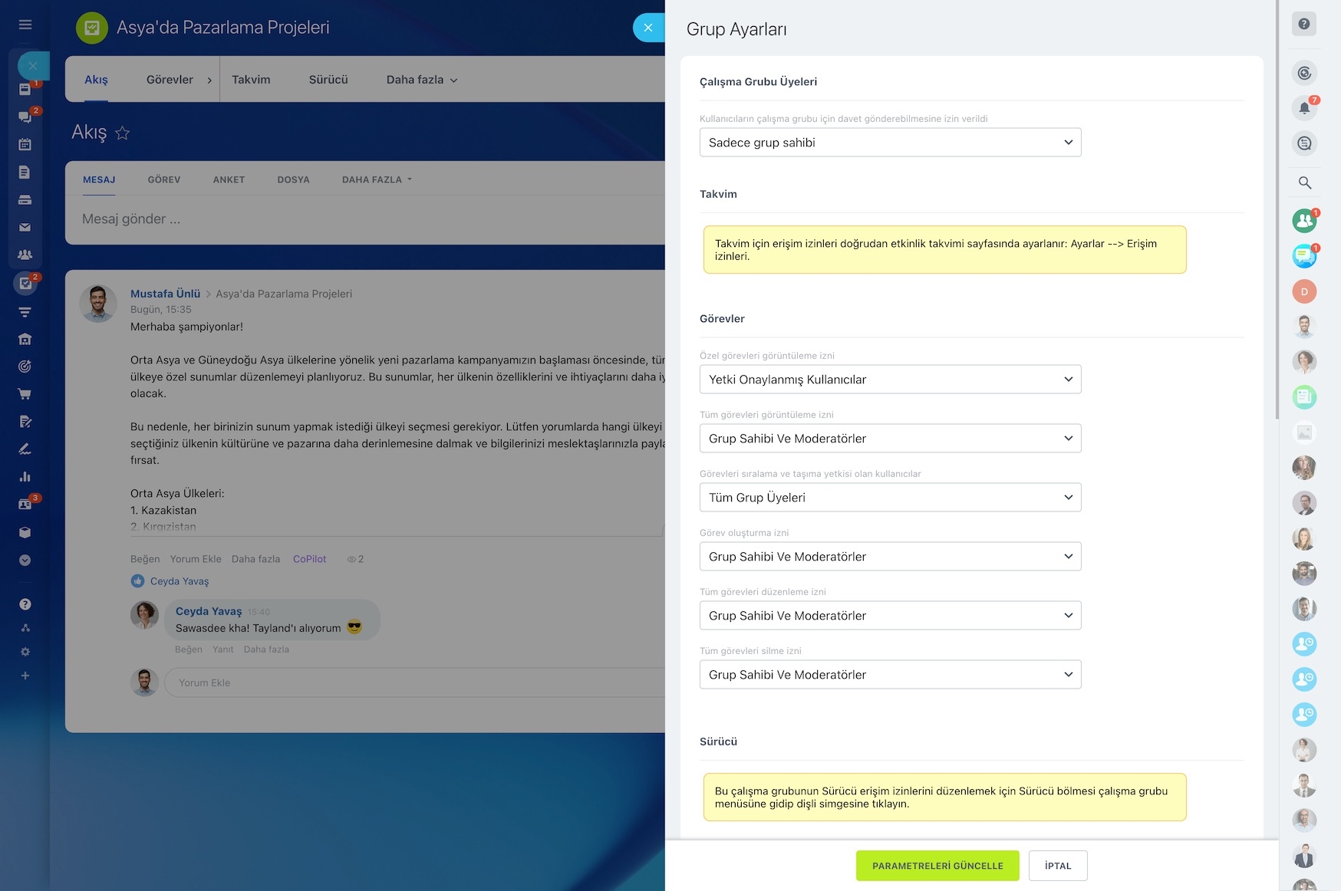Expand the 'Yetki Onaylanmış Kullanıcılar' dropdown
This screenshot has height=891, width=1341.
(x=890, y=380)
